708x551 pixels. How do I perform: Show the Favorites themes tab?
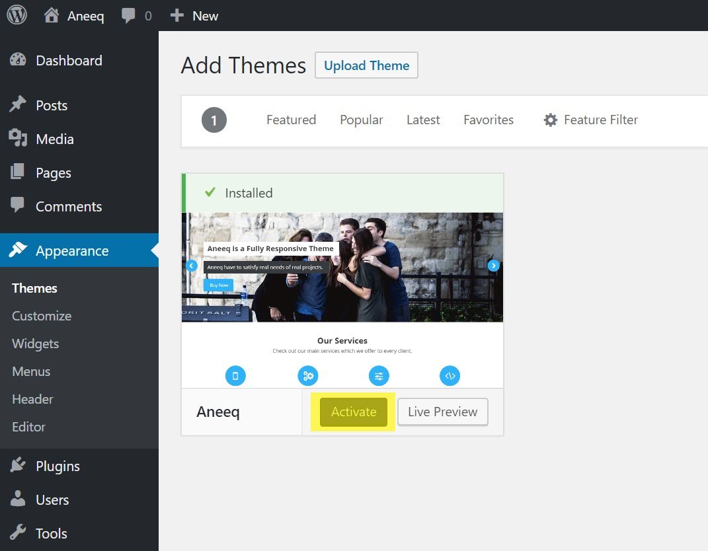tap(489, 120)
